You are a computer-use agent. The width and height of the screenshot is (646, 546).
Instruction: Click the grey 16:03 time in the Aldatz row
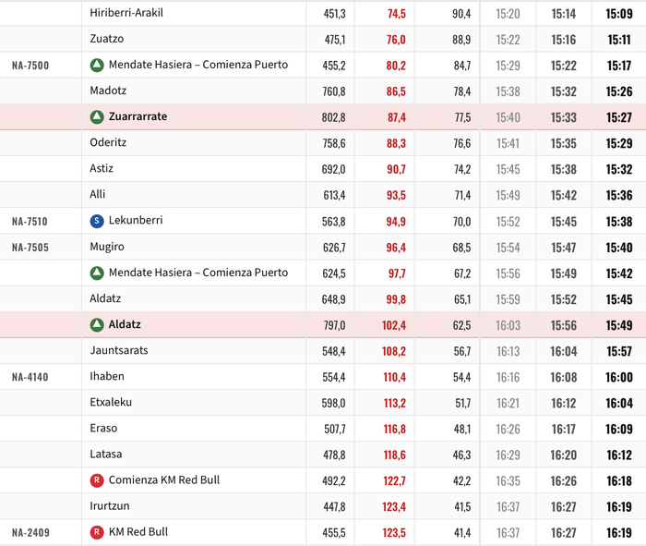coord(508,325)
